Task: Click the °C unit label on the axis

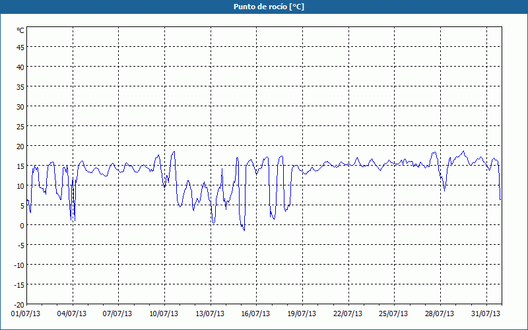Action: 20,30
